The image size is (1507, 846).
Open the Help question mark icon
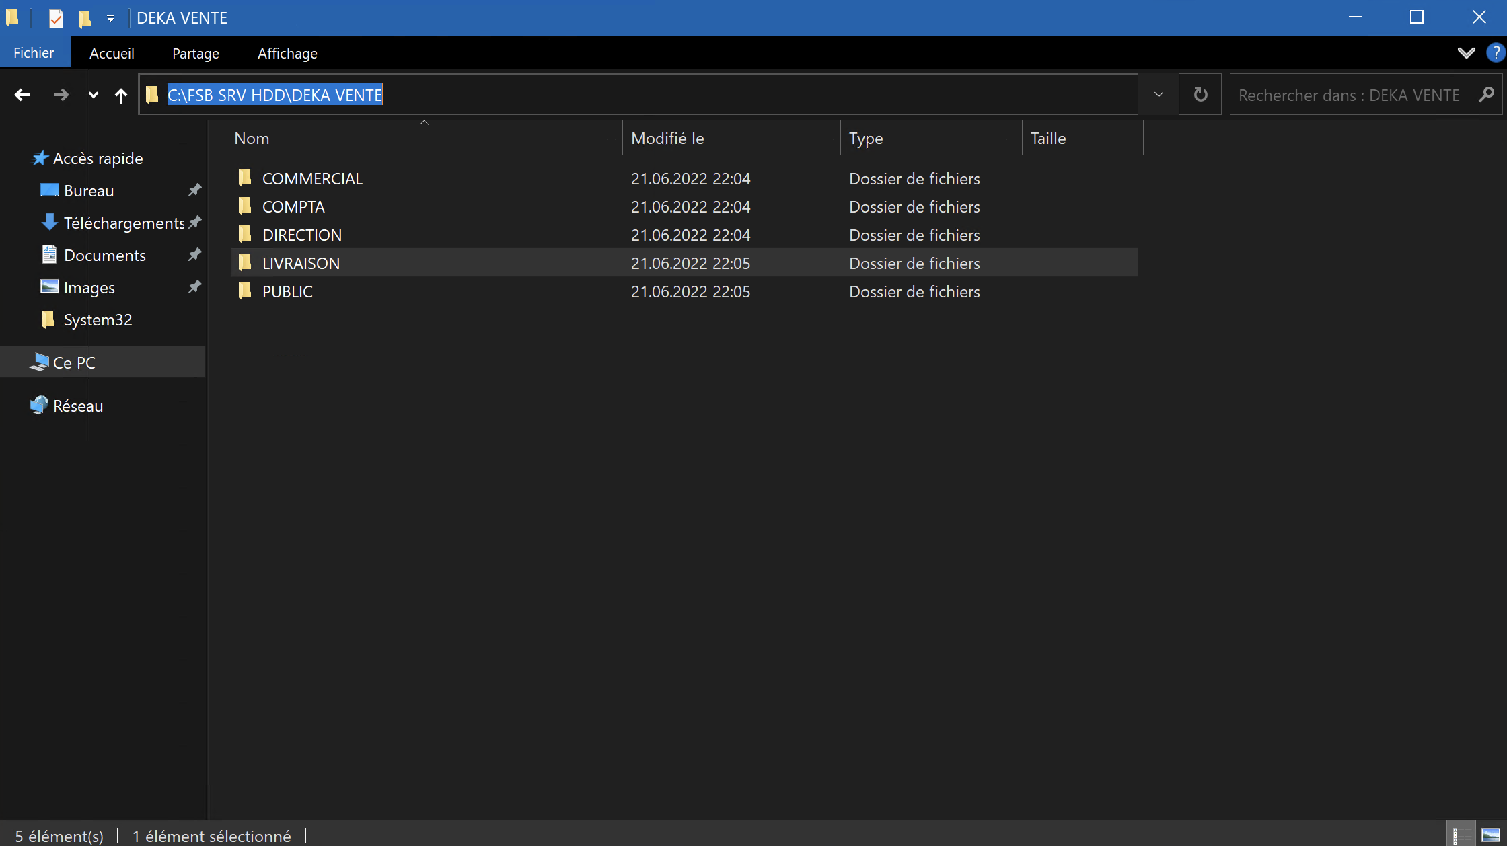pos(1495,52)
